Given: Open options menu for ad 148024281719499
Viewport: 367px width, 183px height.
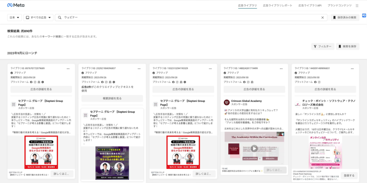Looking at the screenshot, I should [x=280, y=68].
